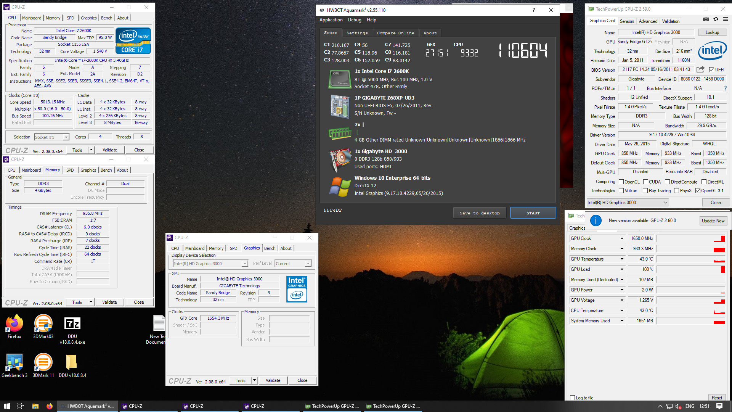Toggle Ray Tracing checkbox in GPU-Z
732x412 pixels.
(x=645, y=191)
